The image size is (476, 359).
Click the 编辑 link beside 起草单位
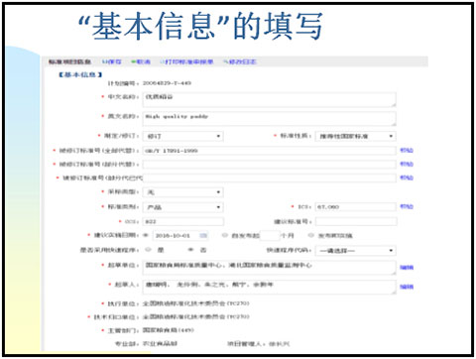[407, 267]
